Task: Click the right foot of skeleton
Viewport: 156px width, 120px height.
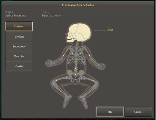Action: click(84, 101)
